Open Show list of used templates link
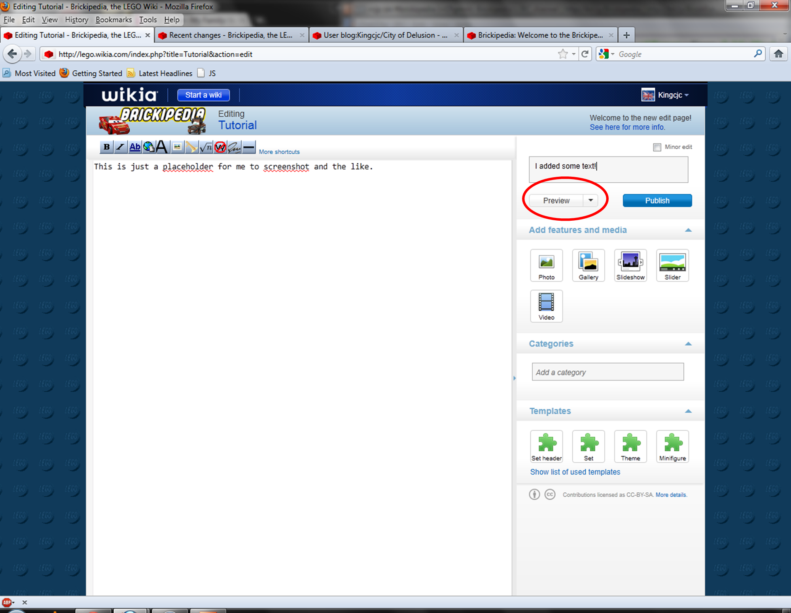The image size is (791, 613). [575, 472]
